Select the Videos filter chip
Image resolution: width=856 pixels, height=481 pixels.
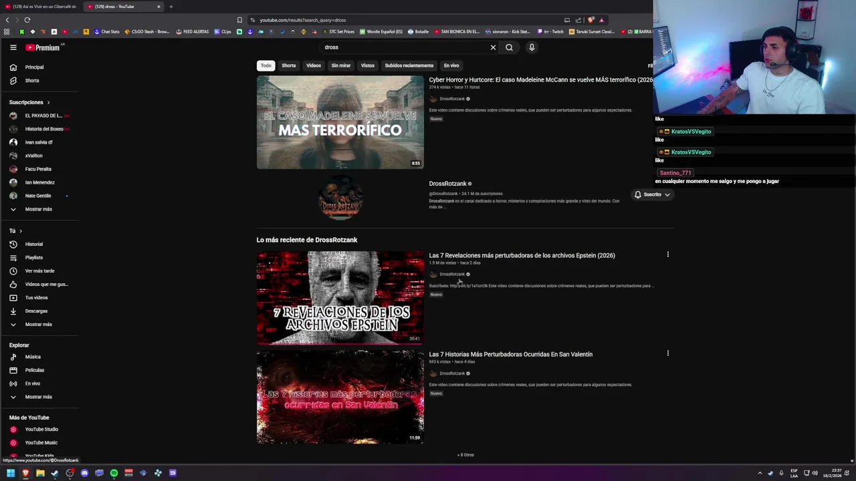314,65
